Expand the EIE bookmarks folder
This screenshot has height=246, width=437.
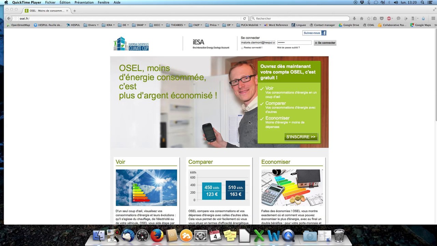tap(123, 25)
